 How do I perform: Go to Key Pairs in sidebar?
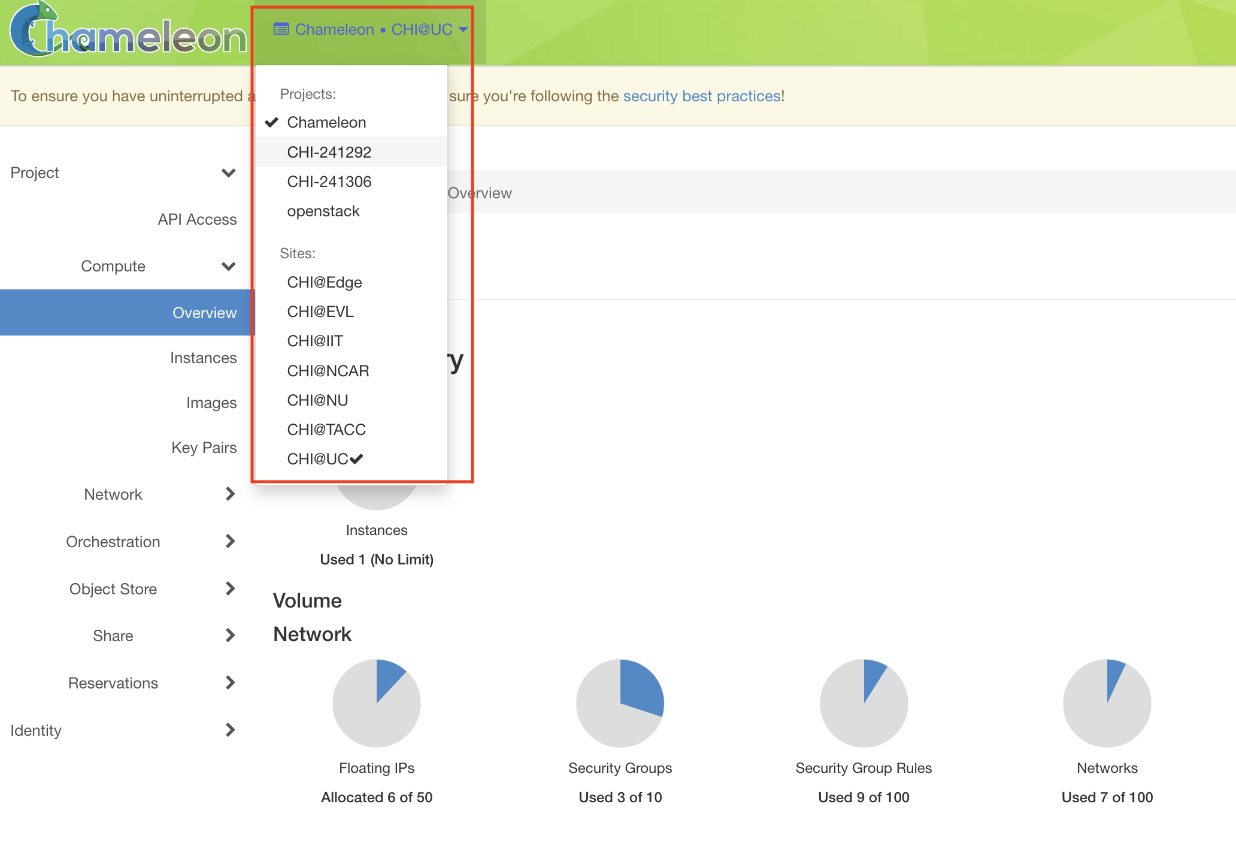(204, 448)
